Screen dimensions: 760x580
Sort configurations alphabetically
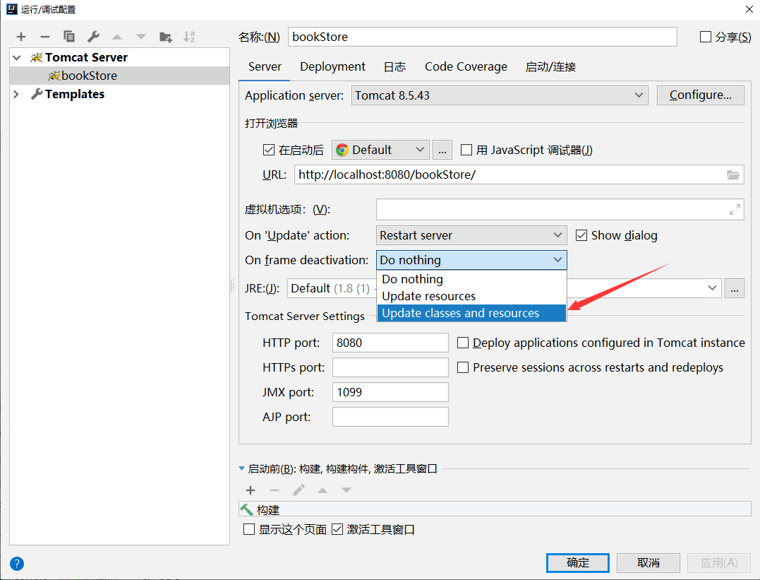pyautogui.click(x=189, y=37)
